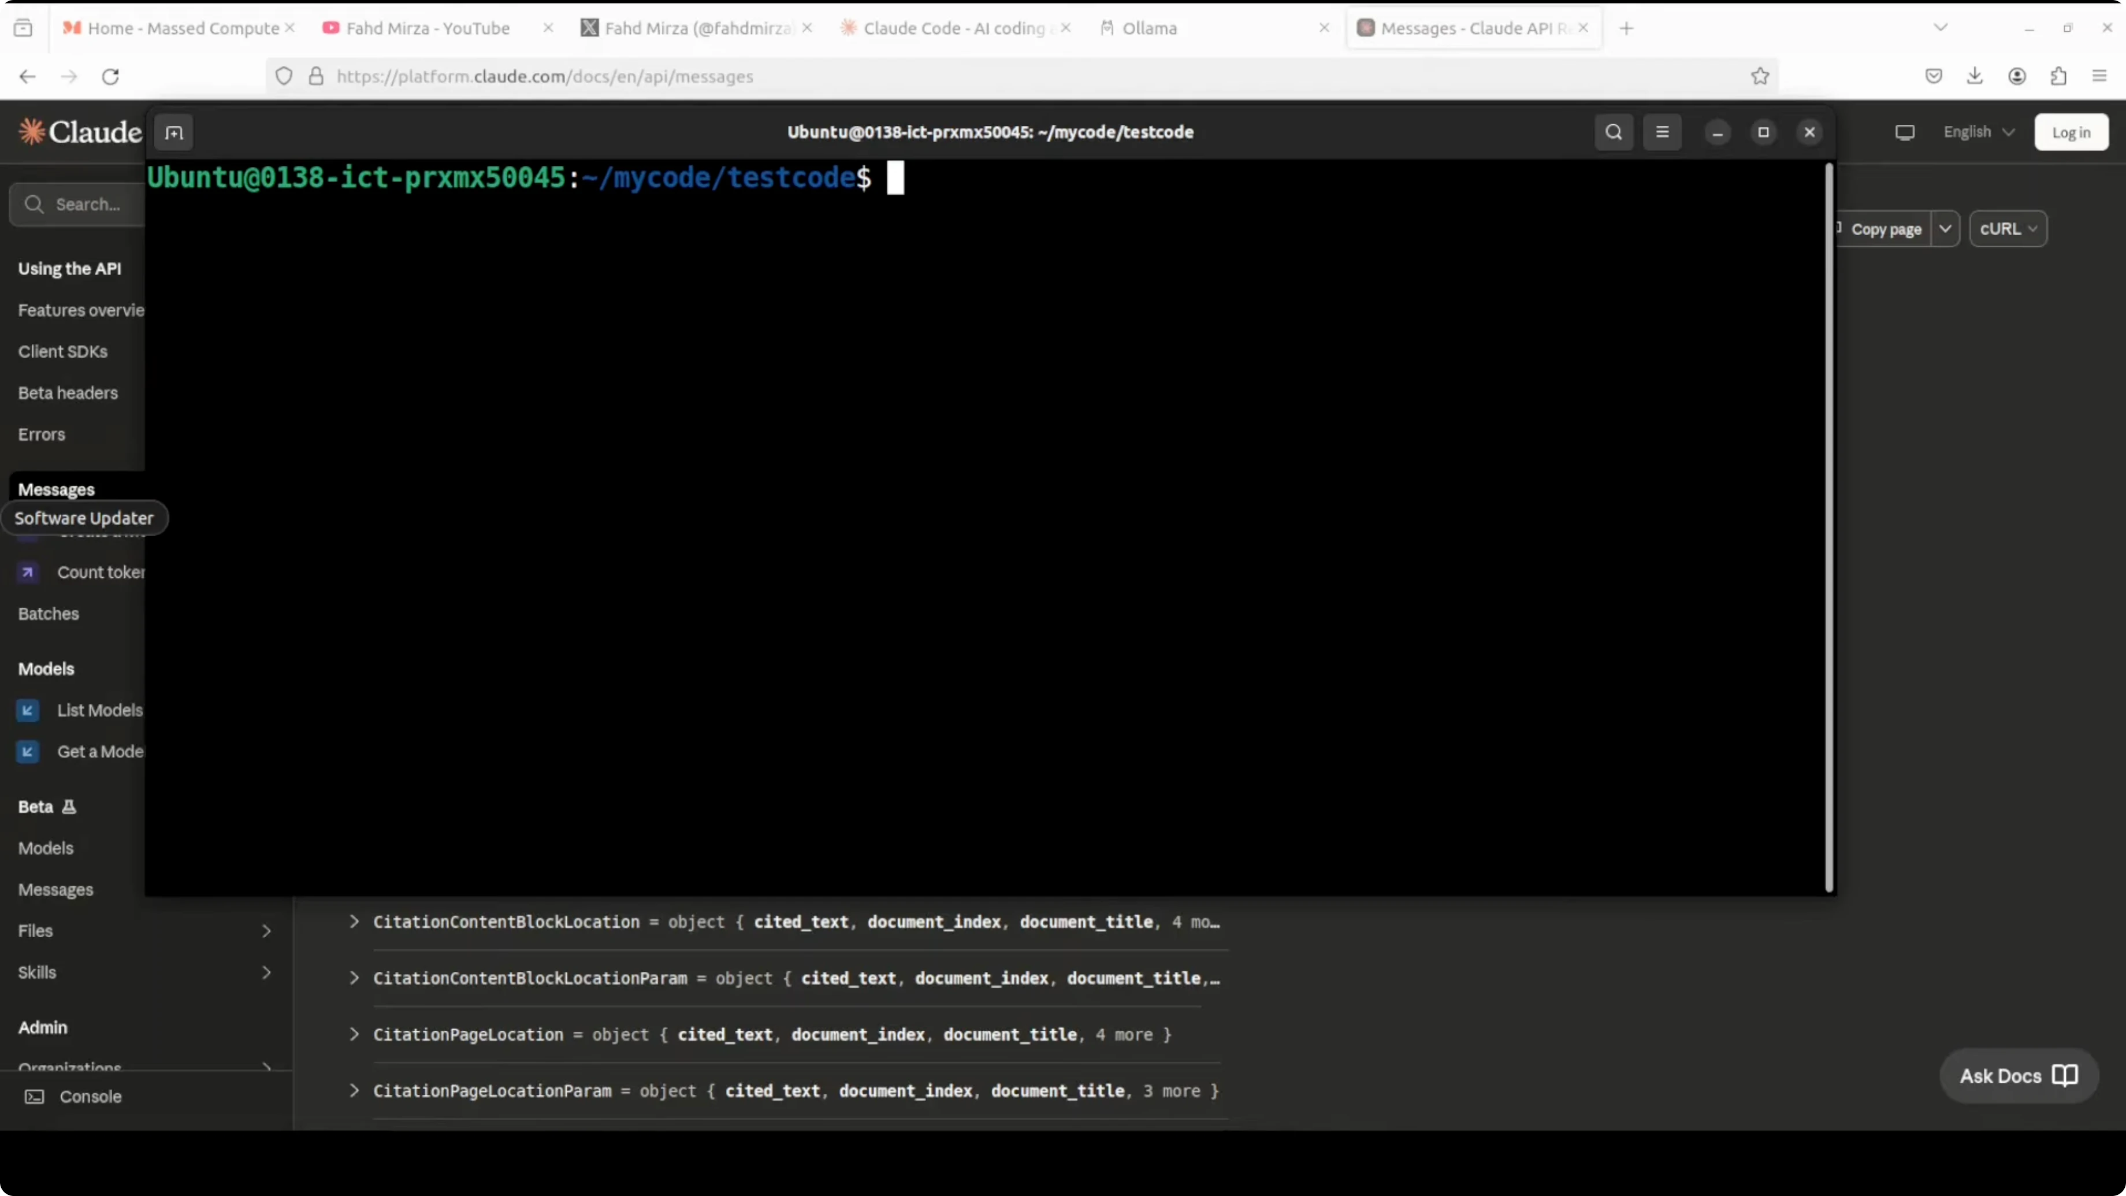Click the terminal search magnifier icon
Image resolution: width=2126 pixels, height=1196 pixels.
1614,132
